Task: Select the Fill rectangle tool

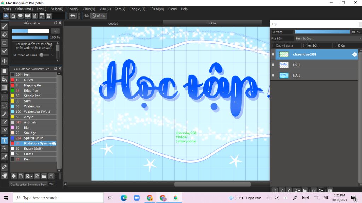Action: 4,71
